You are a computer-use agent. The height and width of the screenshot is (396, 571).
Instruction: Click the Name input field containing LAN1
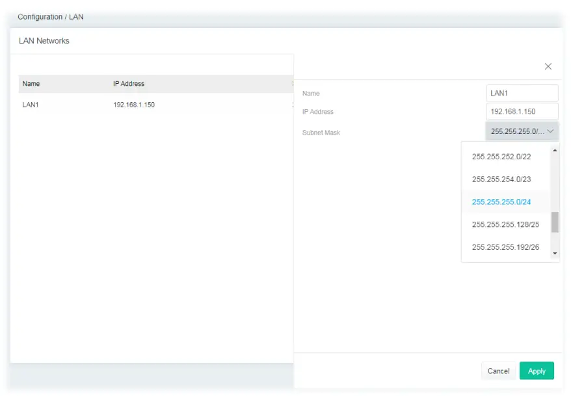click(x=522, y=93)
